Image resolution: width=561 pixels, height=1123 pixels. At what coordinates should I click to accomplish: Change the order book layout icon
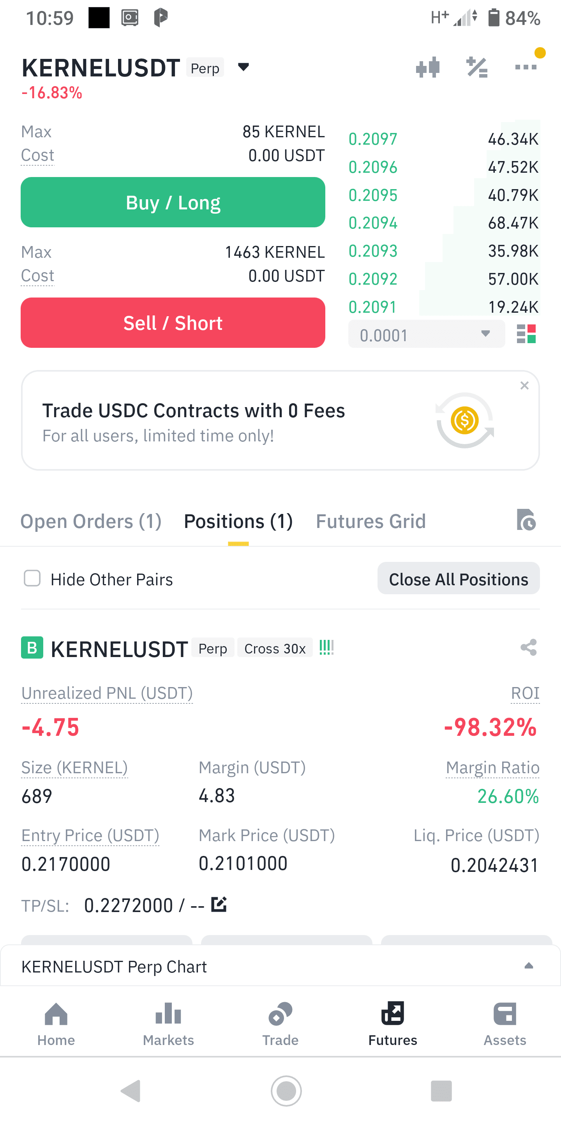point(526,334)
